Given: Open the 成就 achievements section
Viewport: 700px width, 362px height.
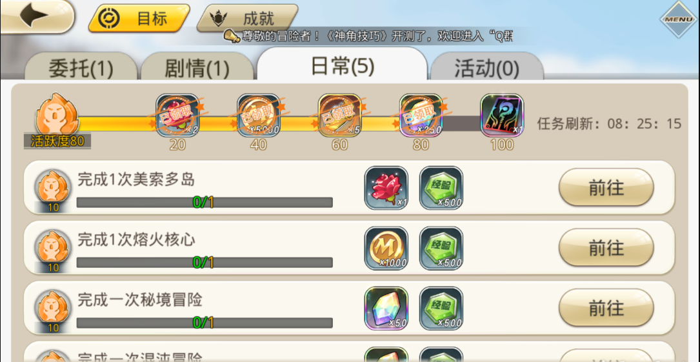Looking at the screenshot, I should pyautogui.click(x=248, y=18).
